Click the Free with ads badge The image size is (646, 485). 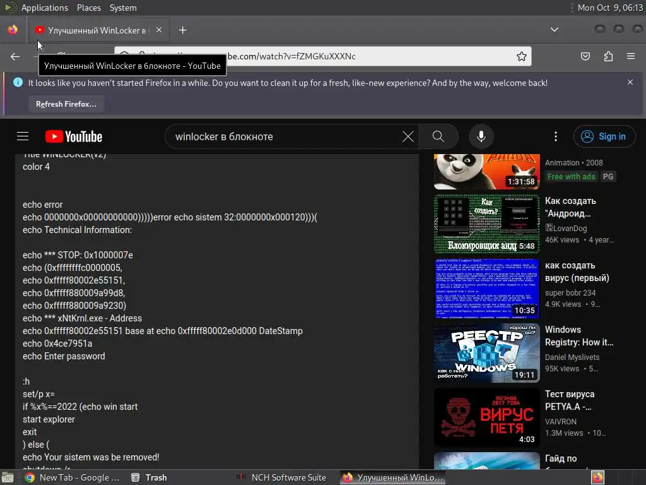pos(571,177)
